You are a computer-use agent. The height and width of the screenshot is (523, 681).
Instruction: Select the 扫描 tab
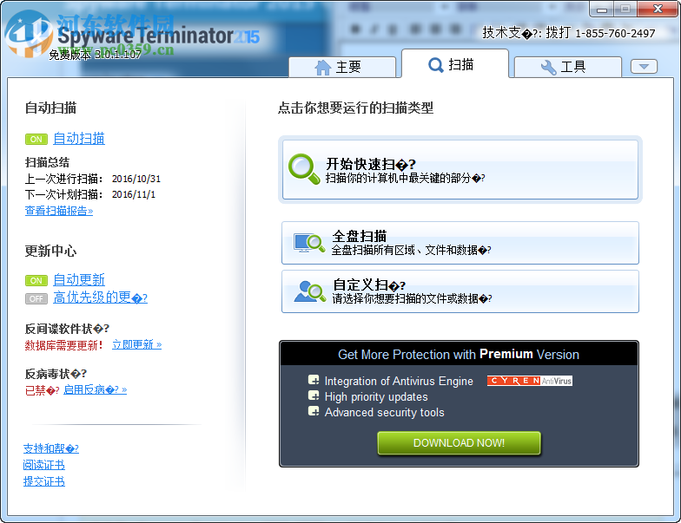tap(455, 64)
